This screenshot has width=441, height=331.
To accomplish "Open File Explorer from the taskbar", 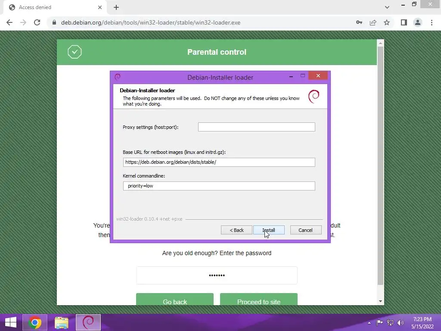I will [x=61, y=322].
